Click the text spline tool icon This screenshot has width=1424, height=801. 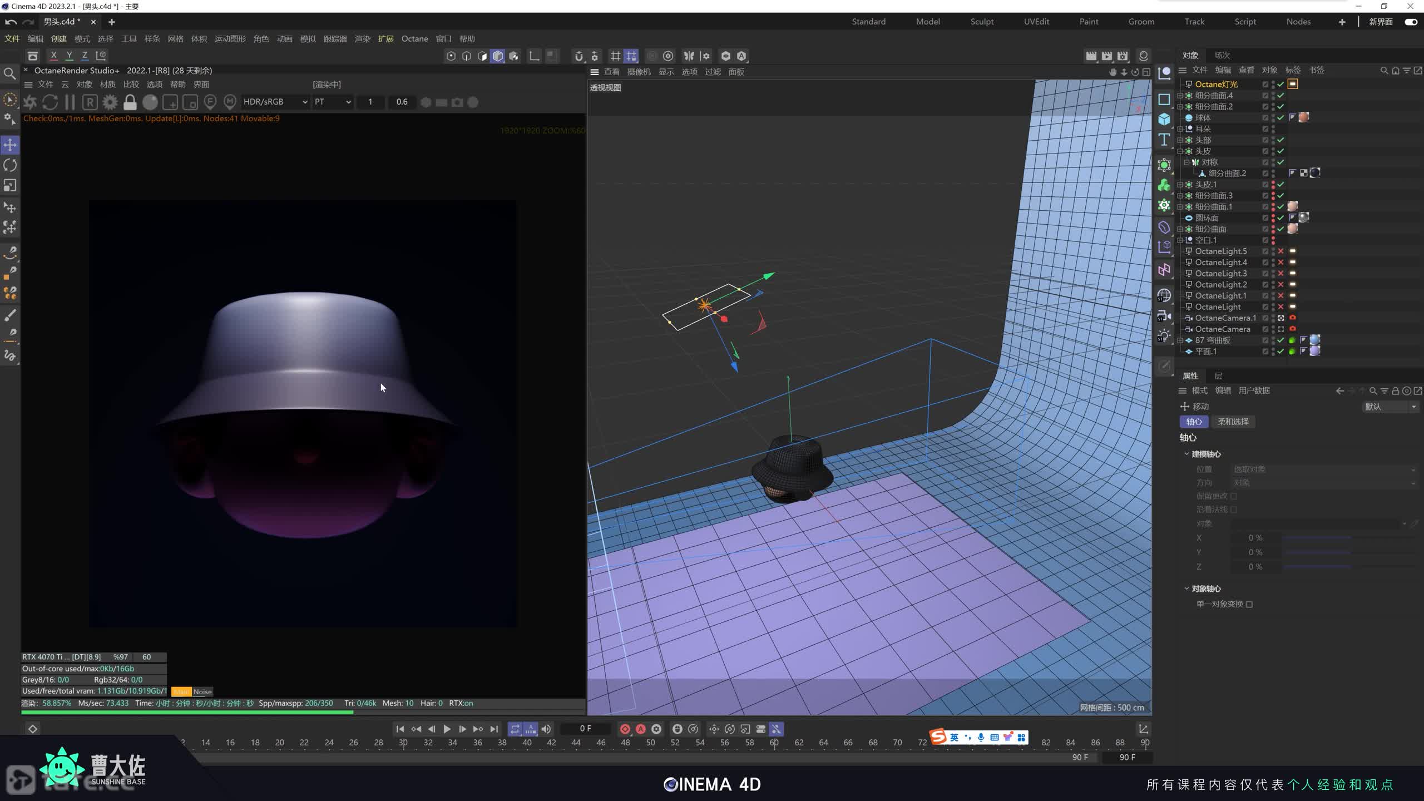coord(1164,140)
